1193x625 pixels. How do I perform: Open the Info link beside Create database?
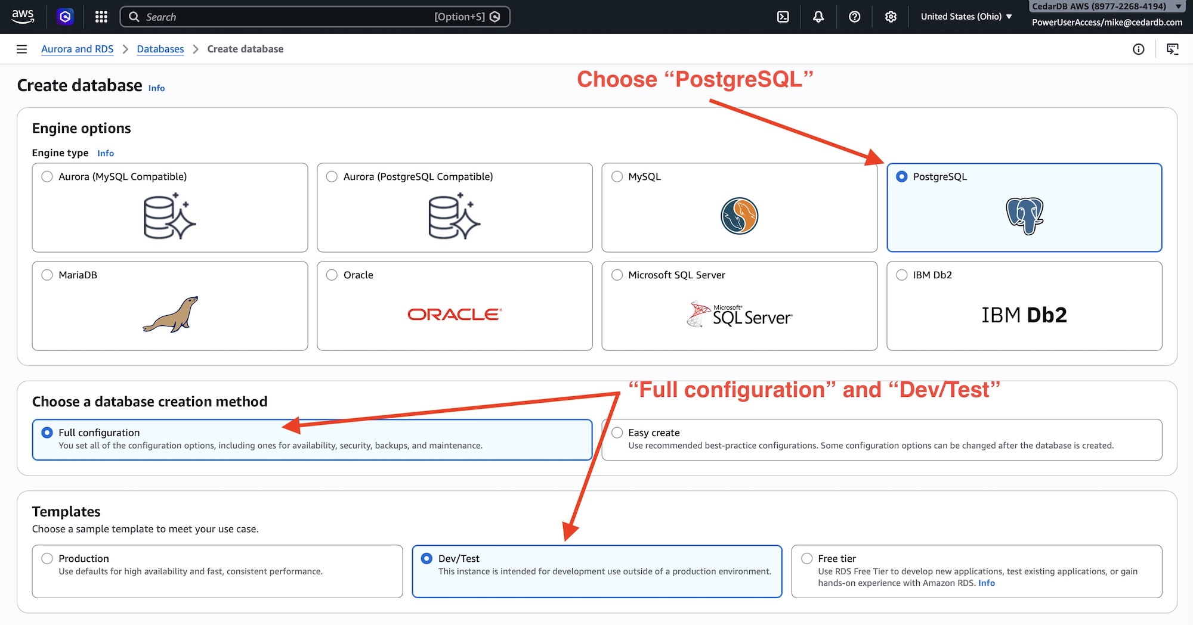(156, 88)
